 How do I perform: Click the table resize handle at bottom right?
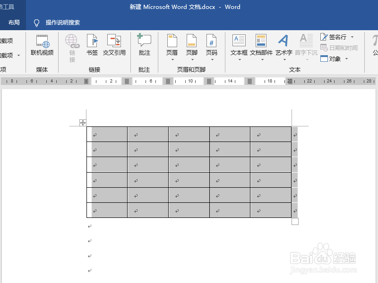[x=295, y=221]
